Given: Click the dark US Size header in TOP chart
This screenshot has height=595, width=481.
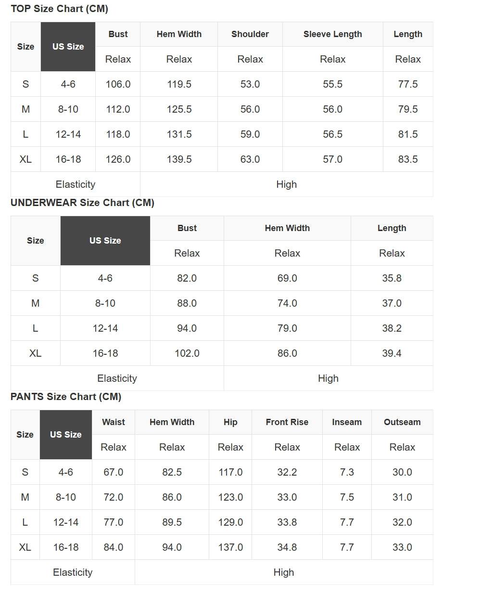Looking at the screenshot, I should click(x=68, y=47).
